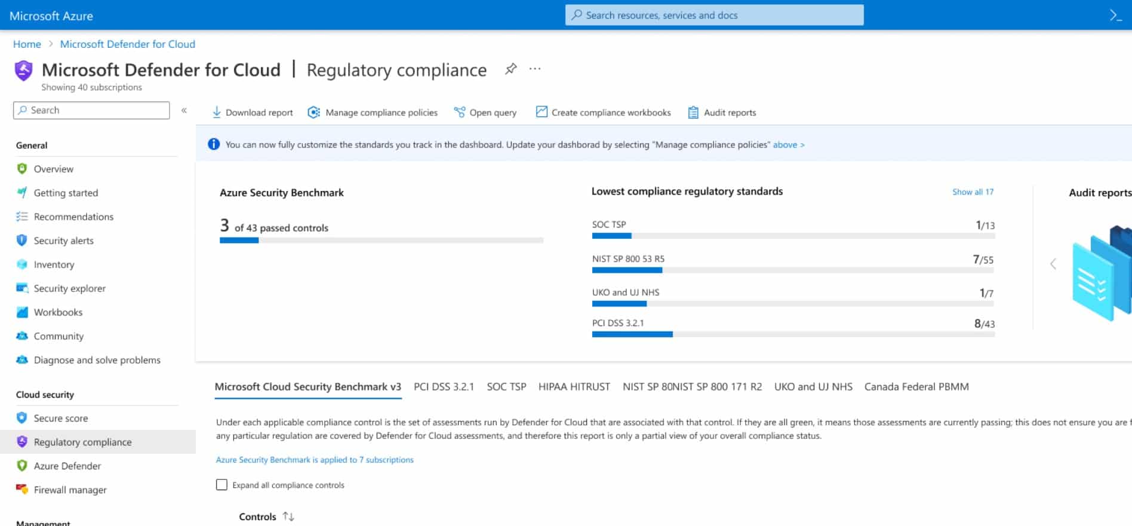
Task: Click Create compliance workbooks button
Action: [603, 112]
